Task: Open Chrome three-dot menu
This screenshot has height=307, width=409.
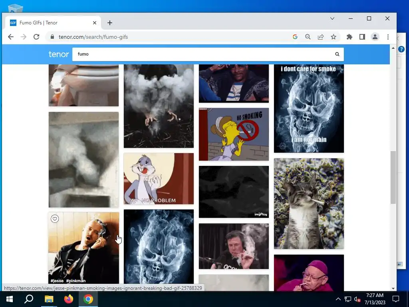Action: click(388, 37)
